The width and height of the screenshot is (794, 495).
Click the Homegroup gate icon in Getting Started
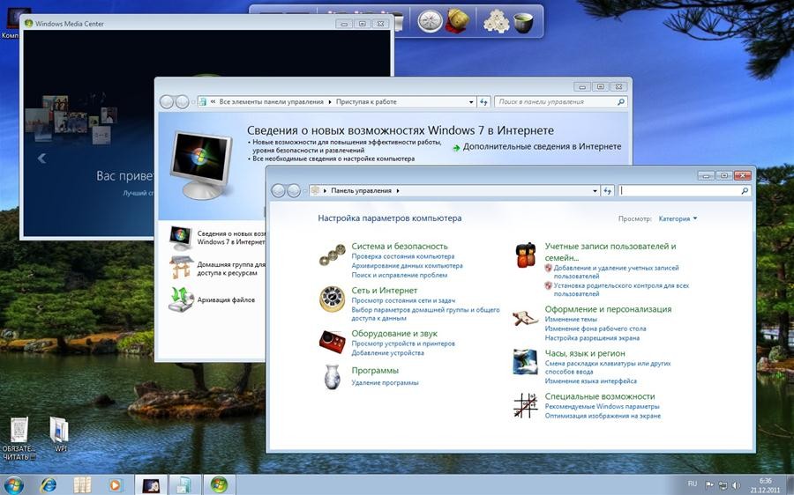(x=180, y=268)
